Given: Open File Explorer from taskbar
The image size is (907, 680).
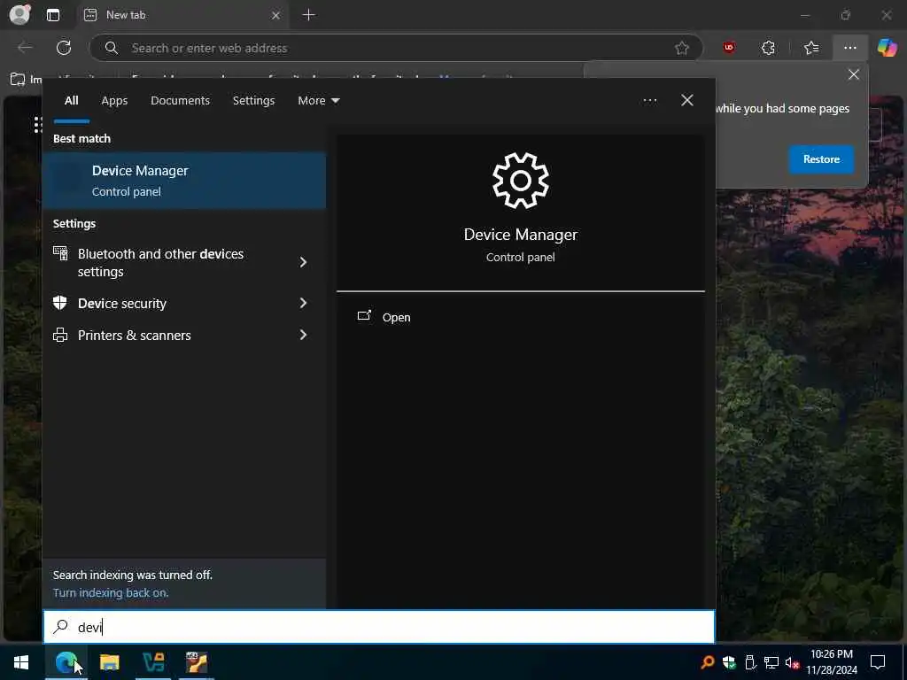Looking at the screenshot, I should (109, 662).
